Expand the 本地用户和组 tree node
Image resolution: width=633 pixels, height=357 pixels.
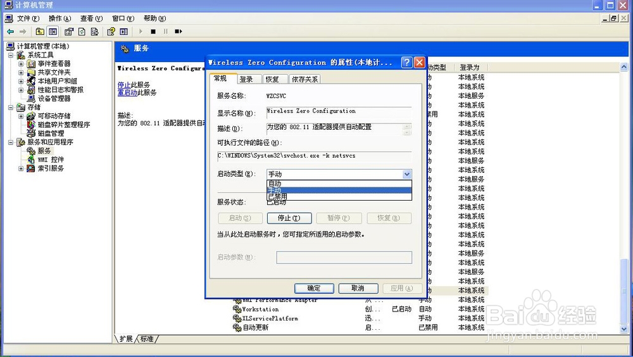click(21, 81)
